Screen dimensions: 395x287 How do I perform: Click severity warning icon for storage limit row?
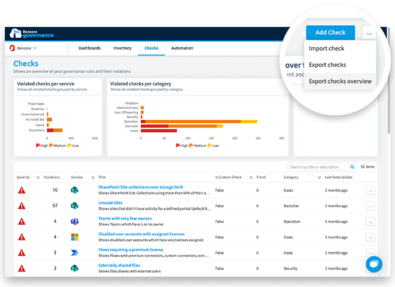pos(22,190)
